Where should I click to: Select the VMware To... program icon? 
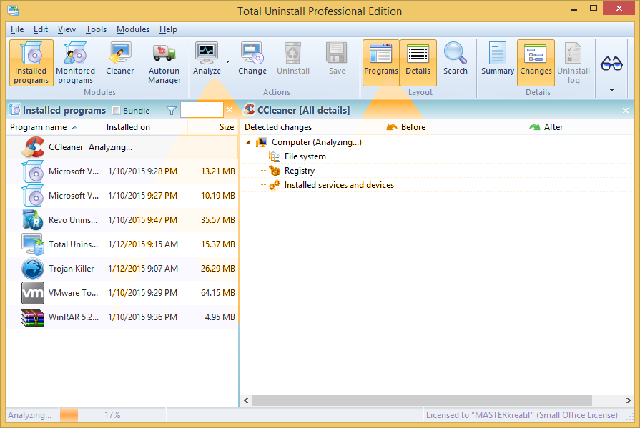click(x=33, y=293)
